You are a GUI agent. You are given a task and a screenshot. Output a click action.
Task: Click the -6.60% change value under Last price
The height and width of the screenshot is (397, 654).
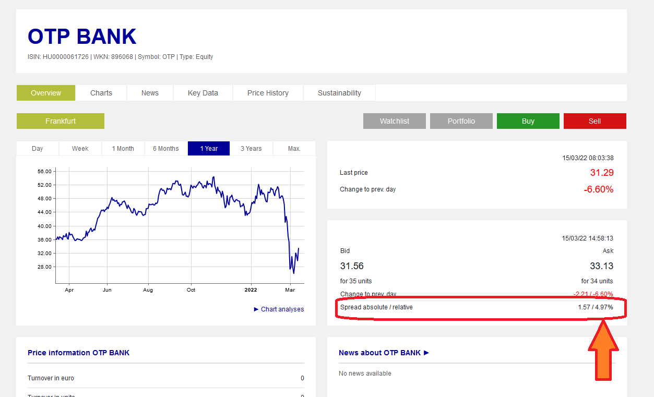599,189
